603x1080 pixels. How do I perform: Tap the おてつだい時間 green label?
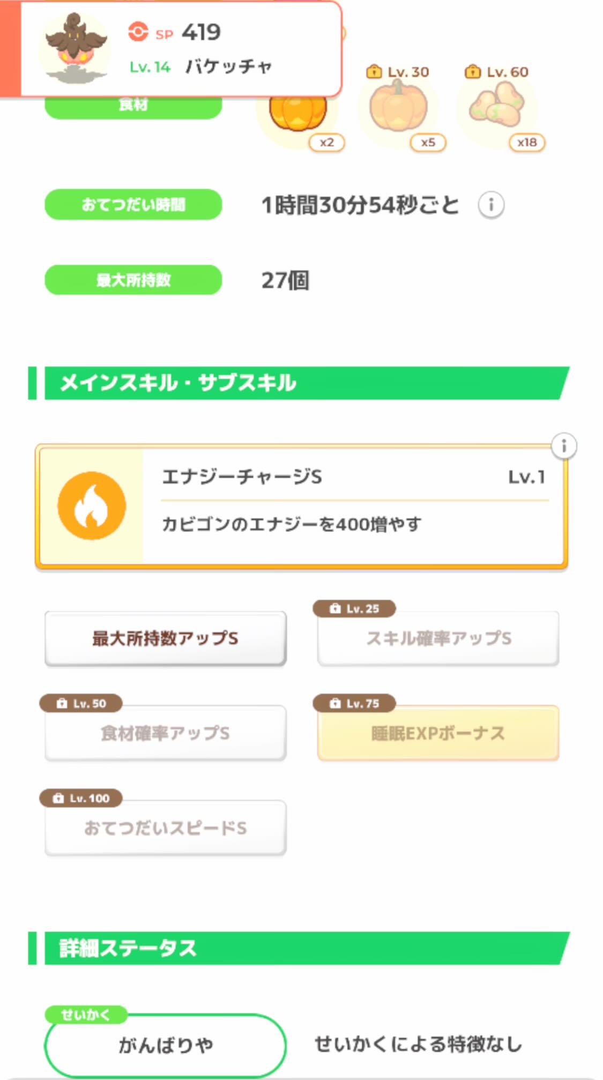pyautogui.click(x=133, y=205)
